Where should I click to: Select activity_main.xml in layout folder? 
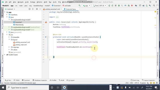point(21,45)
